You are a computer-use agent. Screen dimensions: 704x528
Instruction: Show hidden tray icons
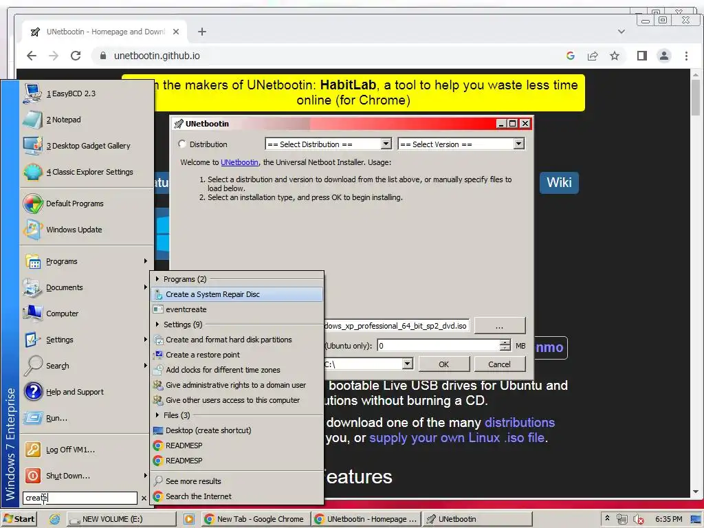click(x=608, y=518)
